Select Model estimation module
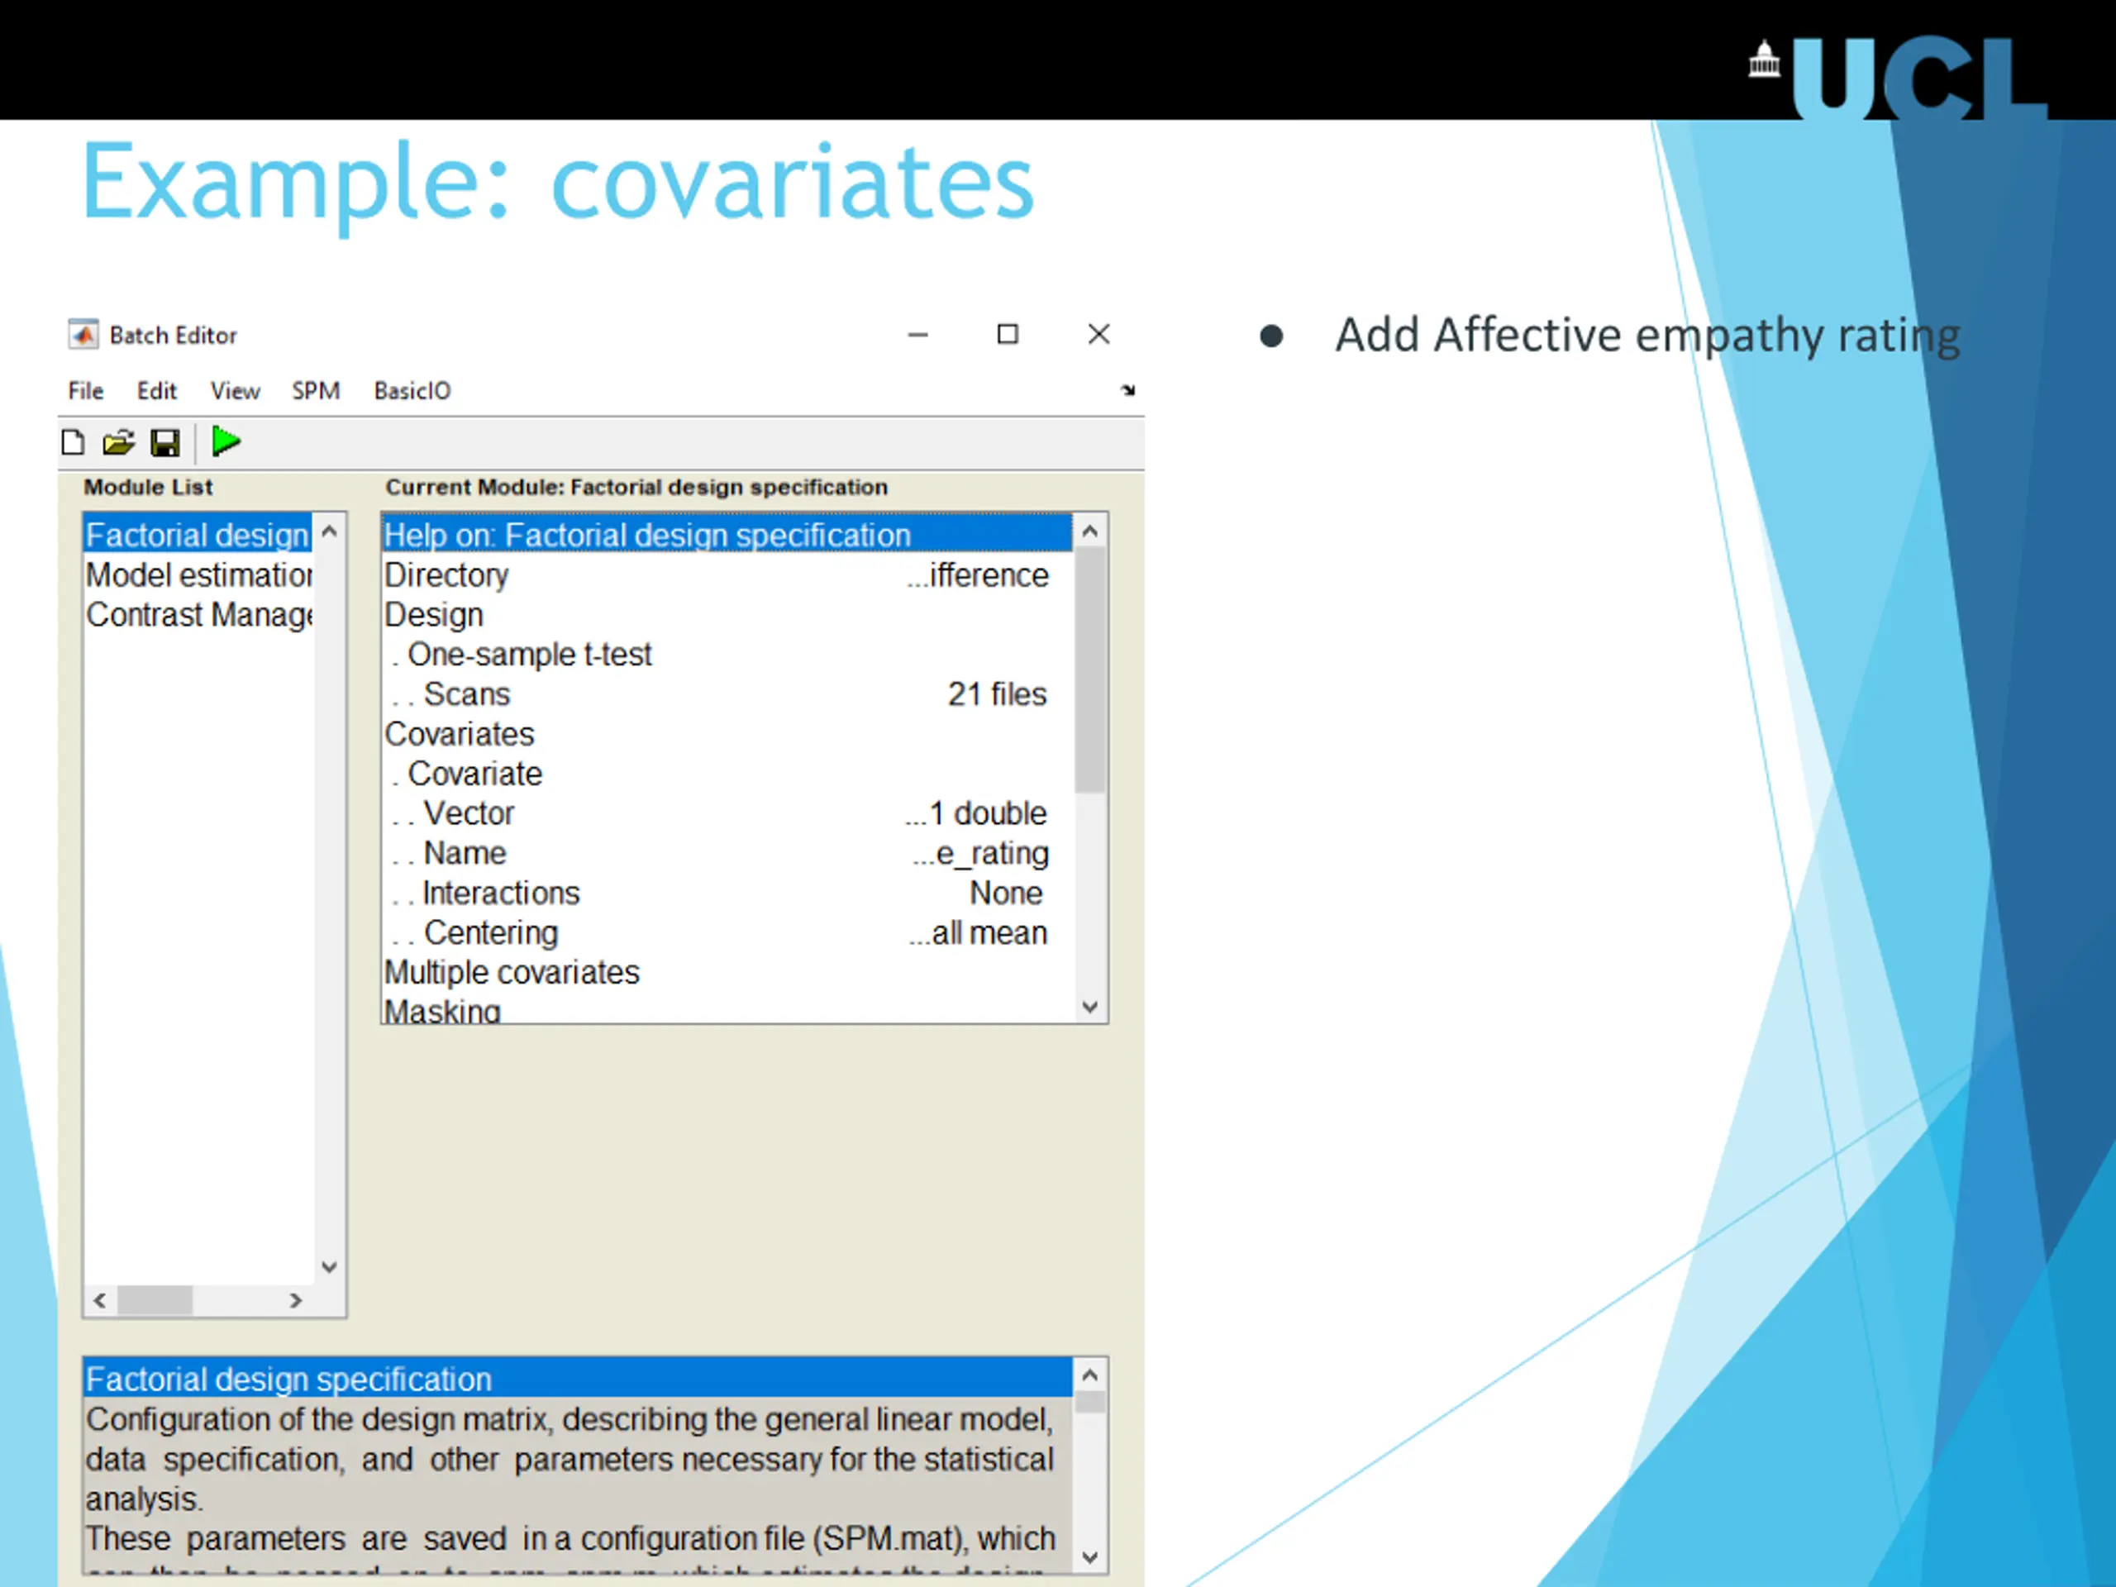 198,575
